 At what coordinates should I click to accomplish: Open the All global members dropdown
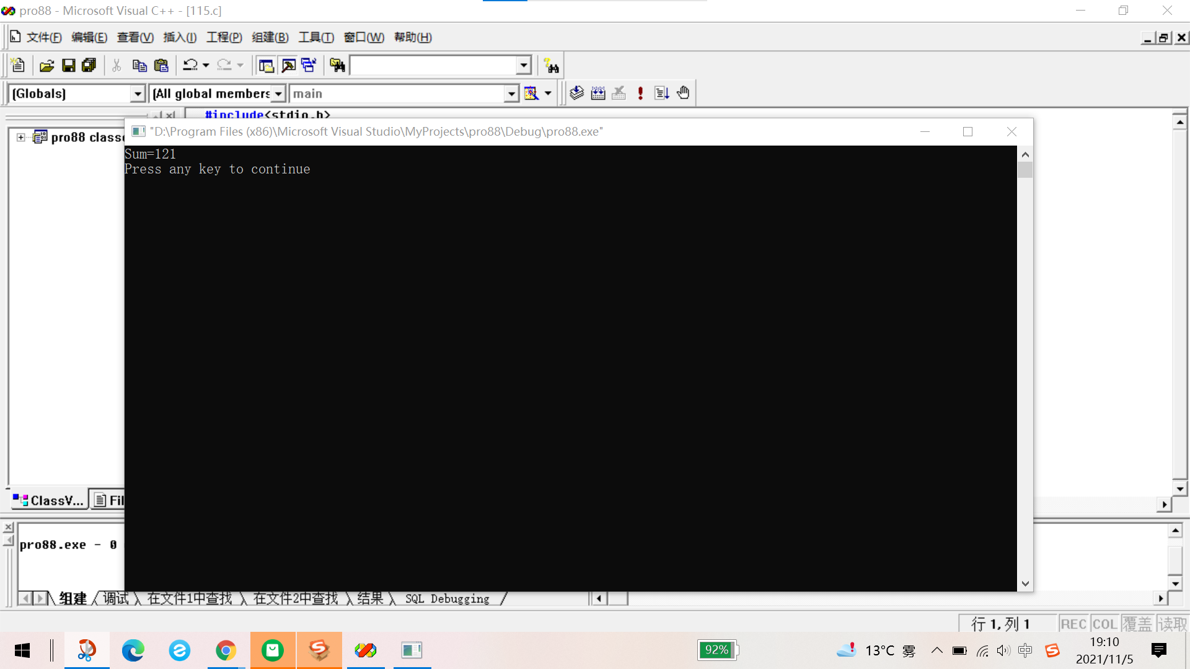pyautogui.click(x=278, y=94)
